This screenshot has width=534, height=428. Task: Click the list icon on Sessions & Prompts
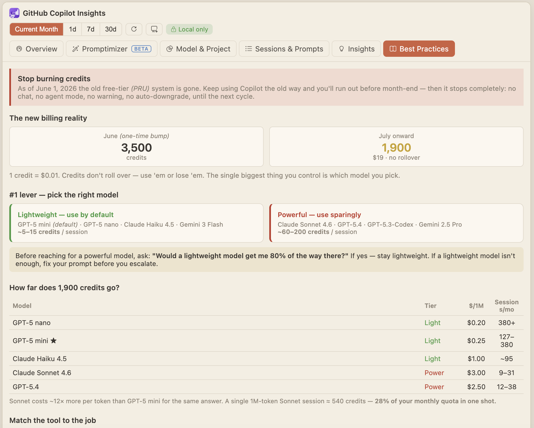coord(248,49)
